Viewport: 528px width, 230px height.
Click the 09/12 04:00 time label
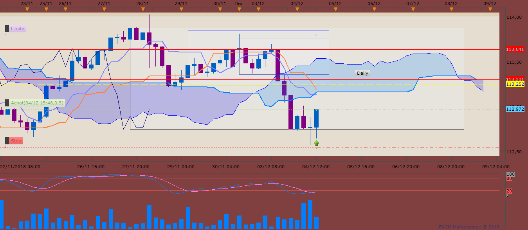tap(496, 166)
